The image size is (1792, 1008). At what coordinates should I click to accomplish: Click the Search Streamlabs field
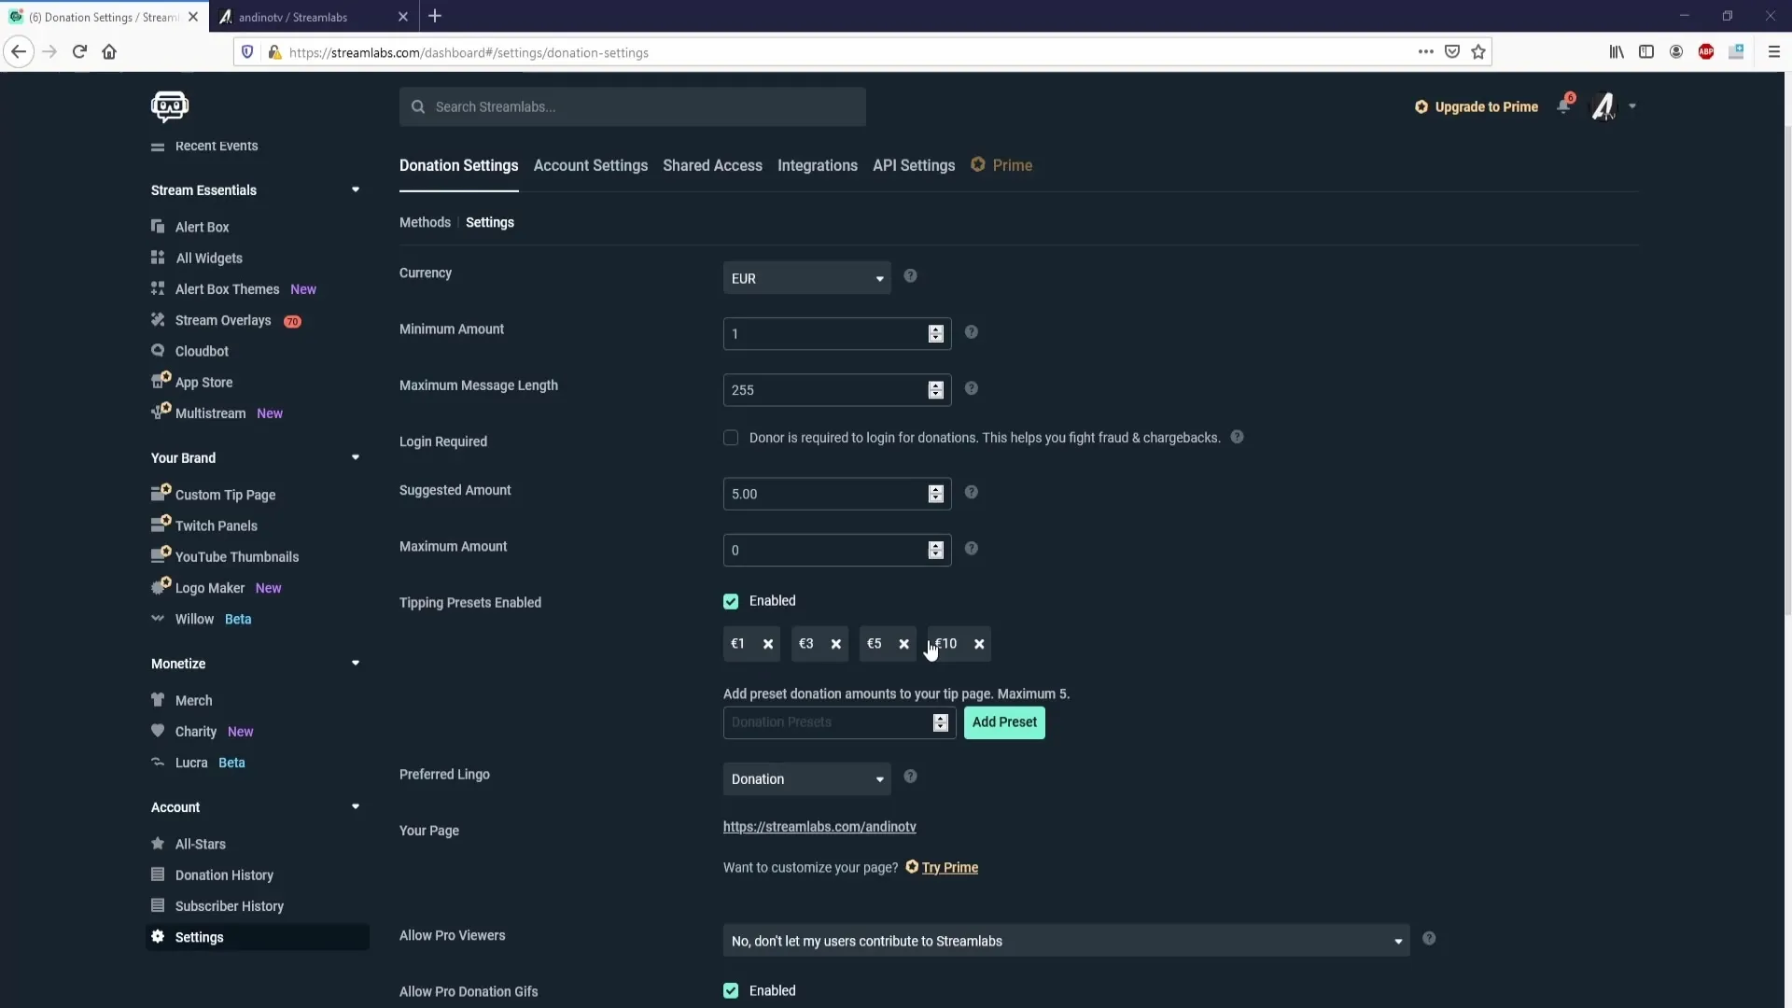633,106
